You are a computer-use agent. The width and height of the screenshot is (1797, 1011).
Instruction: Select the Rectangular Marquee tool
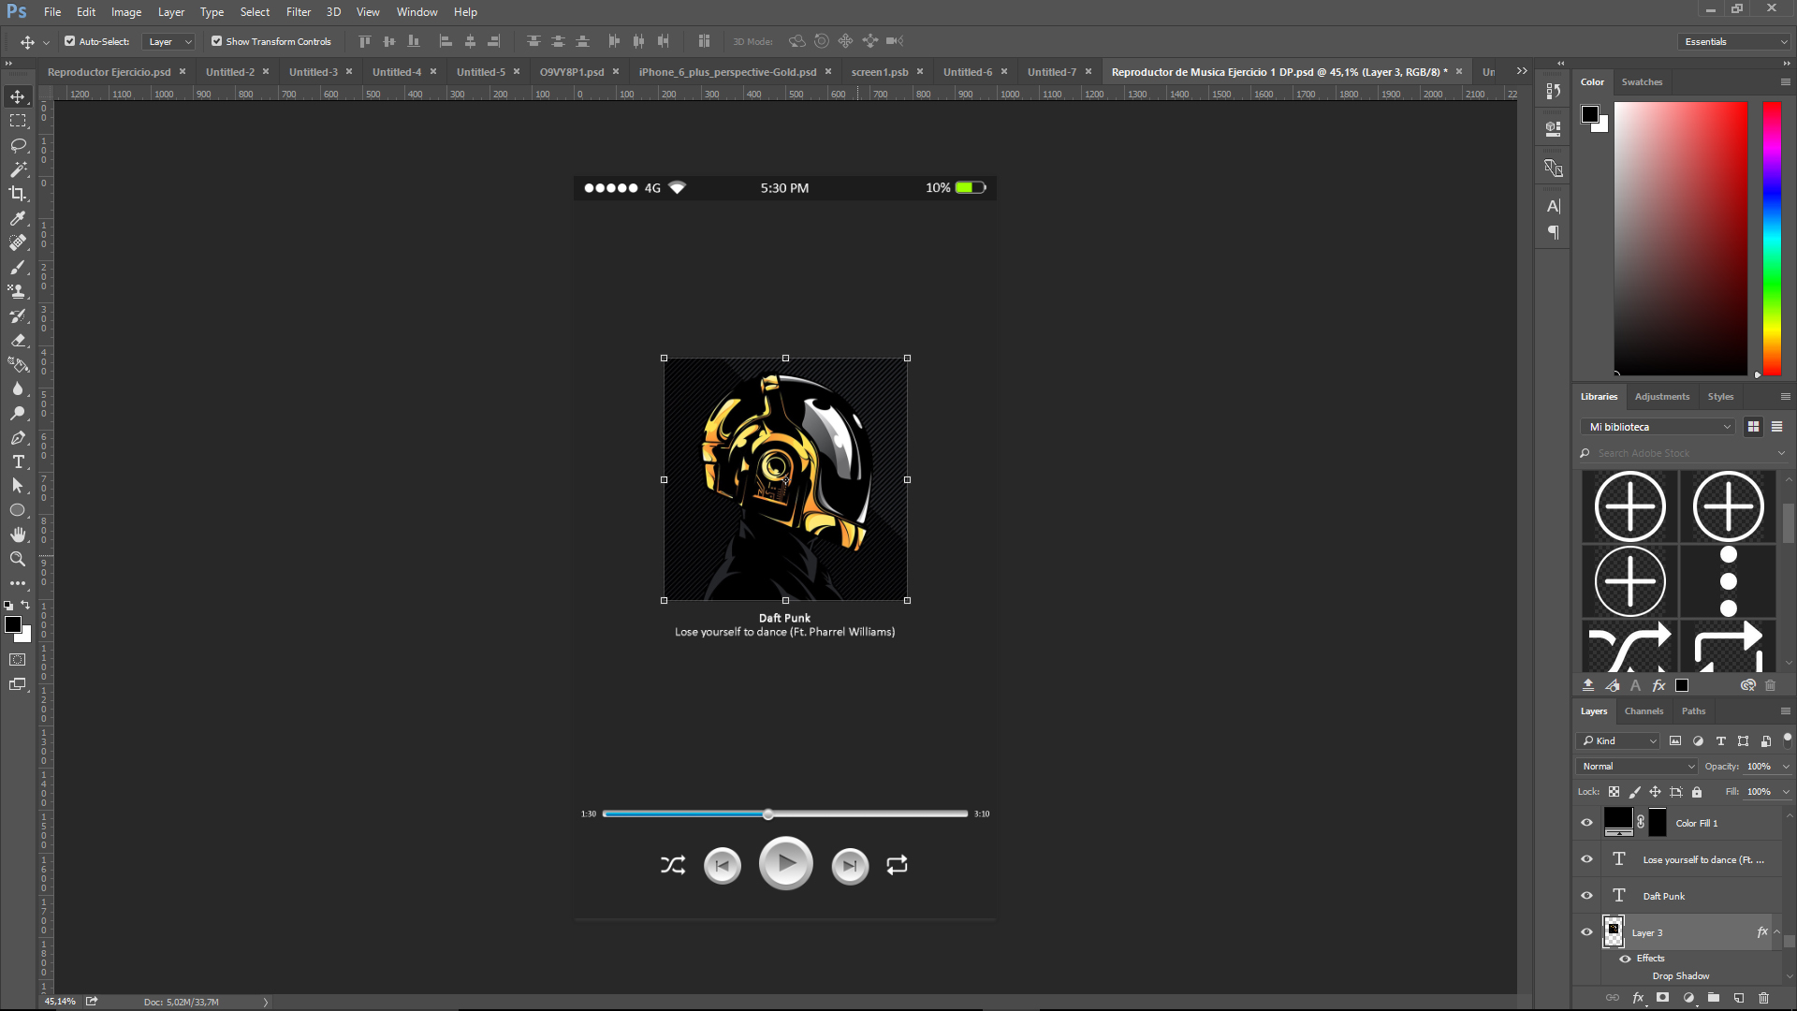(x=18, y=121)
